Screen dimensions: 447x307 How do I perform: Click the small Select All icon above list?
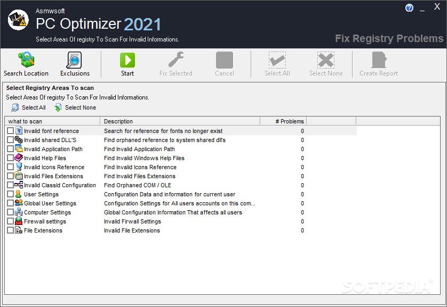15,107
